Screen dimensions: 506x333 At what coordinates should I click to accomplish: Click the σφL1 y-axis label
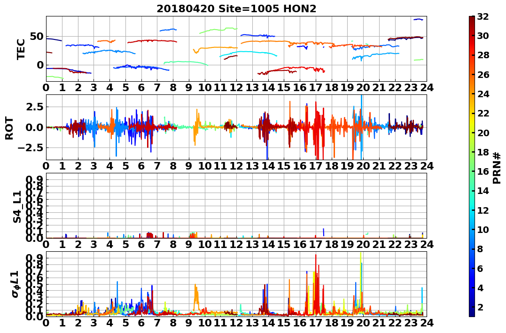tap(15, 284)
